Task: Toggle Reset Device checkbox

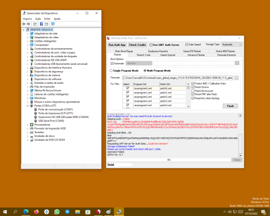Action: point(193,87)
